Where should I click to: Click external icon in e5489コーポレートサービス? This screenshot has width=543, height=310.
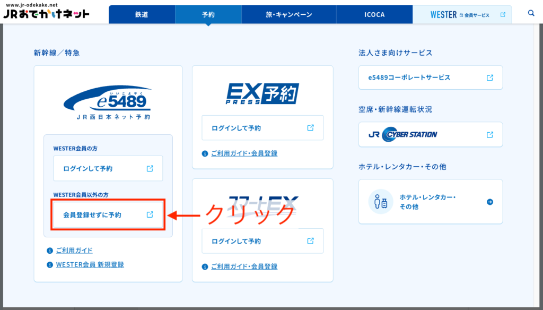point(490,77)
